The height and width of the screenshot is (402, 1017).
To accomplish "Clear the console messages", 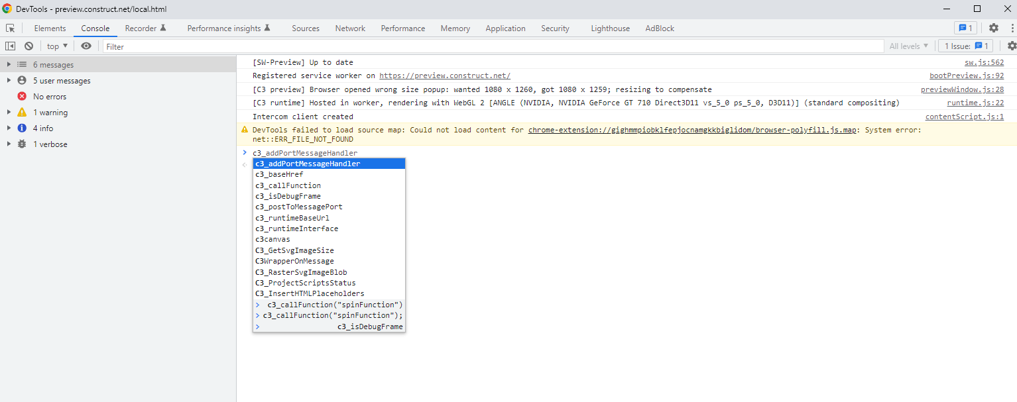I will (29, 45).
